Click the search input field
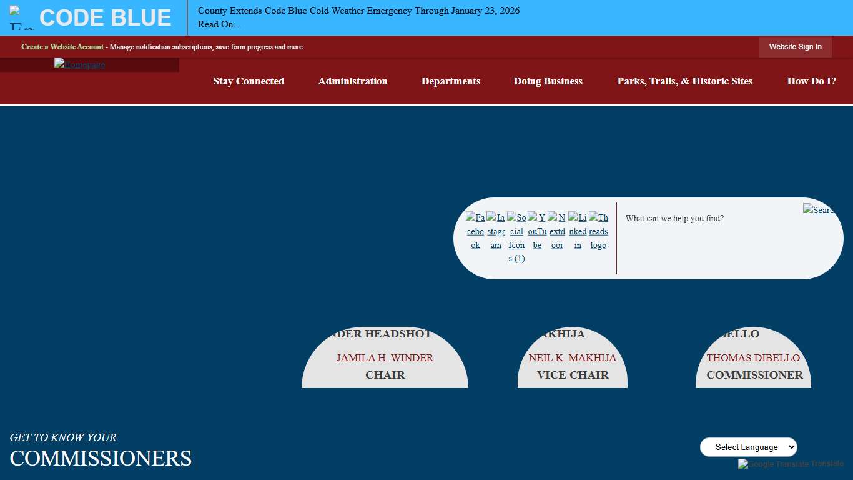853x480 pixels. pos(709,219)
